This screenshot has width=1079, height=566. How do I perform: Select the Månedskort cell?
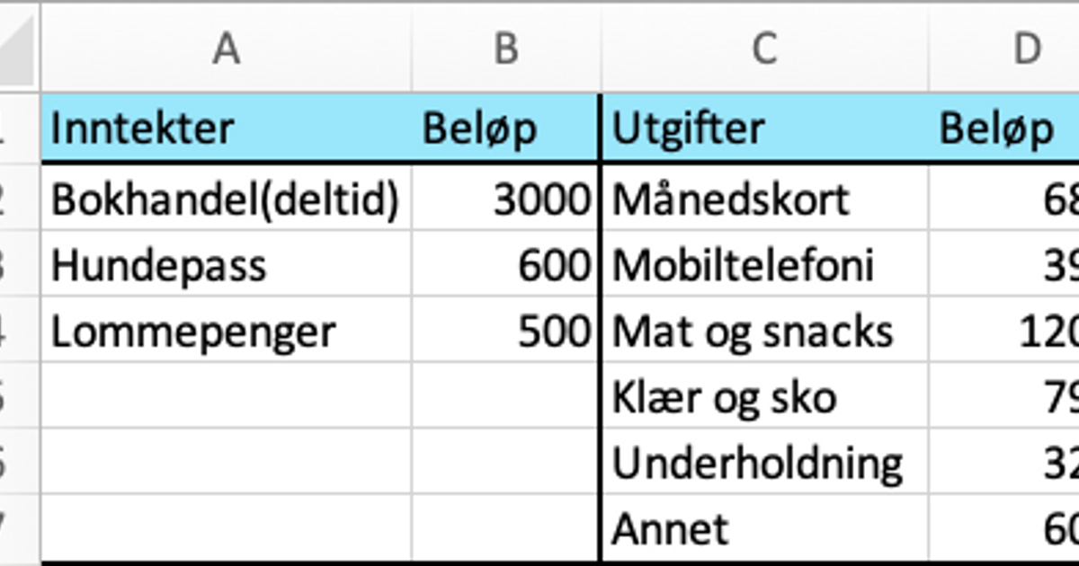(763, 199)
